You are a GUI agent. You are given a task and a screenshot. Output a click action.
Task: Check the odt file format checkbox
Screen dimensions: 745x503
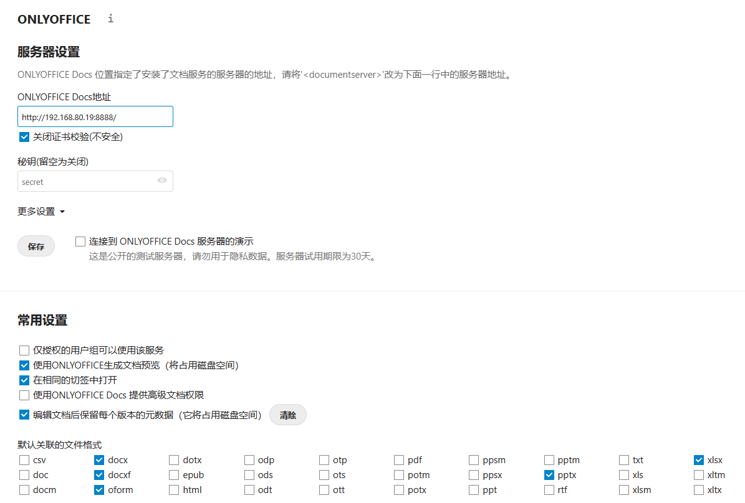click(249, 490)
